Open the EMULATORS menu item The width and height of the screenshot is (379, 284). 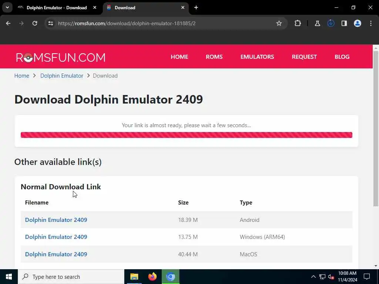pyautogui.click(x=257, y=57)
